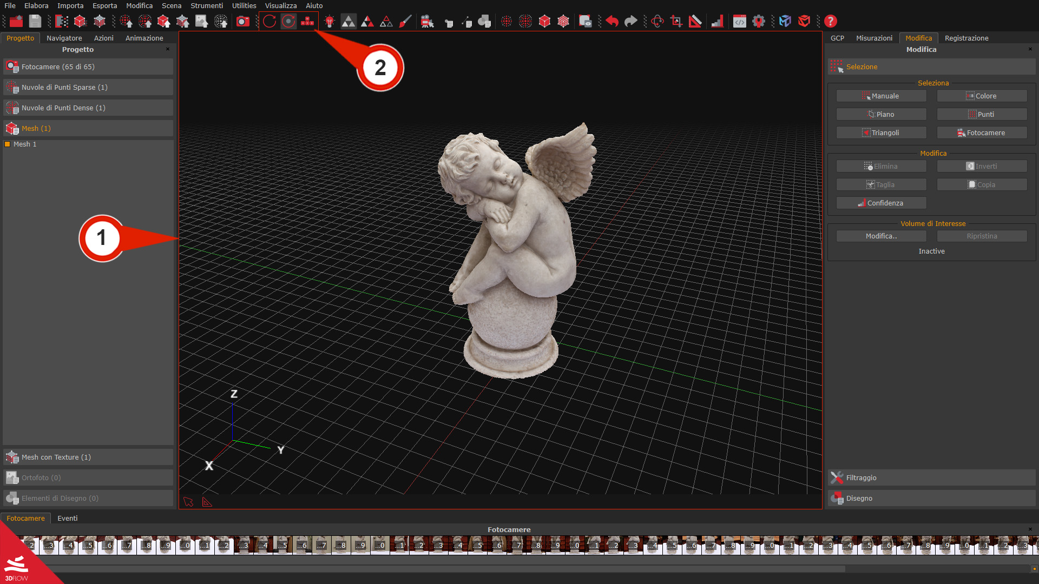The height and width of the screenshot is (584, 1039).
Task: Open a new project with the New Project icon
Action: pyautogui.click(x=16, y=21)
